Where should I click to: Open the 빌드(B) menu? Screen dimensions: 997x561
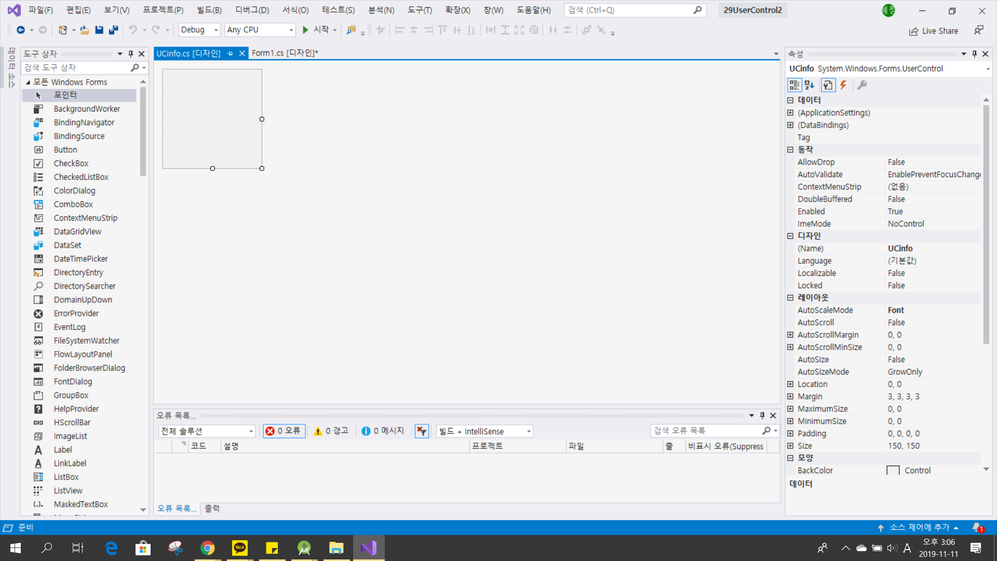pyautogui.click(x=209, y=10)
